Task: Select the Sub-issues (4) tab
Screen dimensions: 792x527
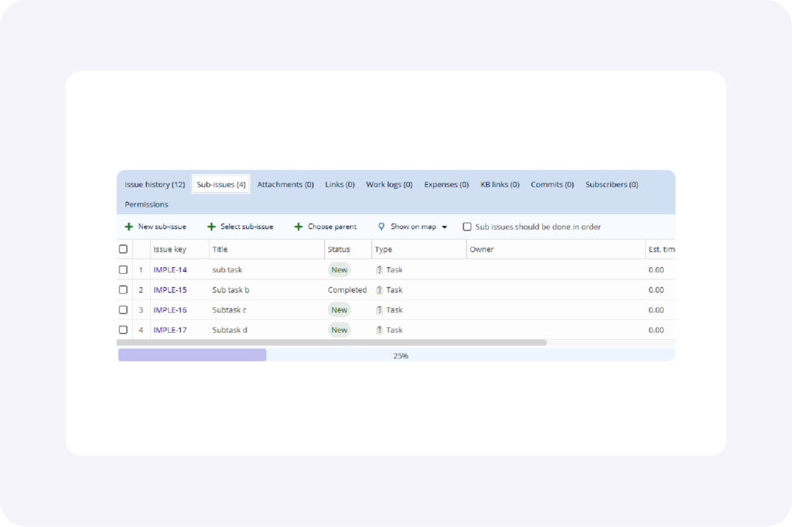Action: (x=221, y=184)
